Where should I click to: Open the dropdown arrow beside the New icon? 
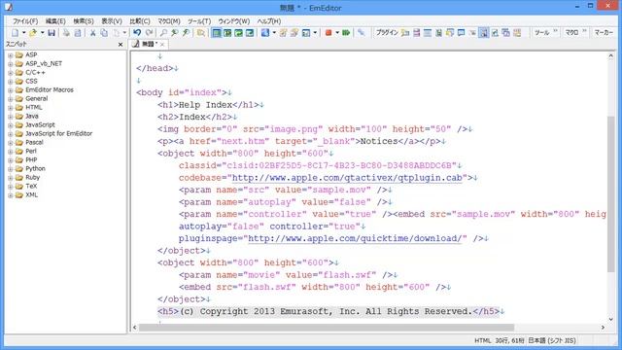(x=23, y=33)
